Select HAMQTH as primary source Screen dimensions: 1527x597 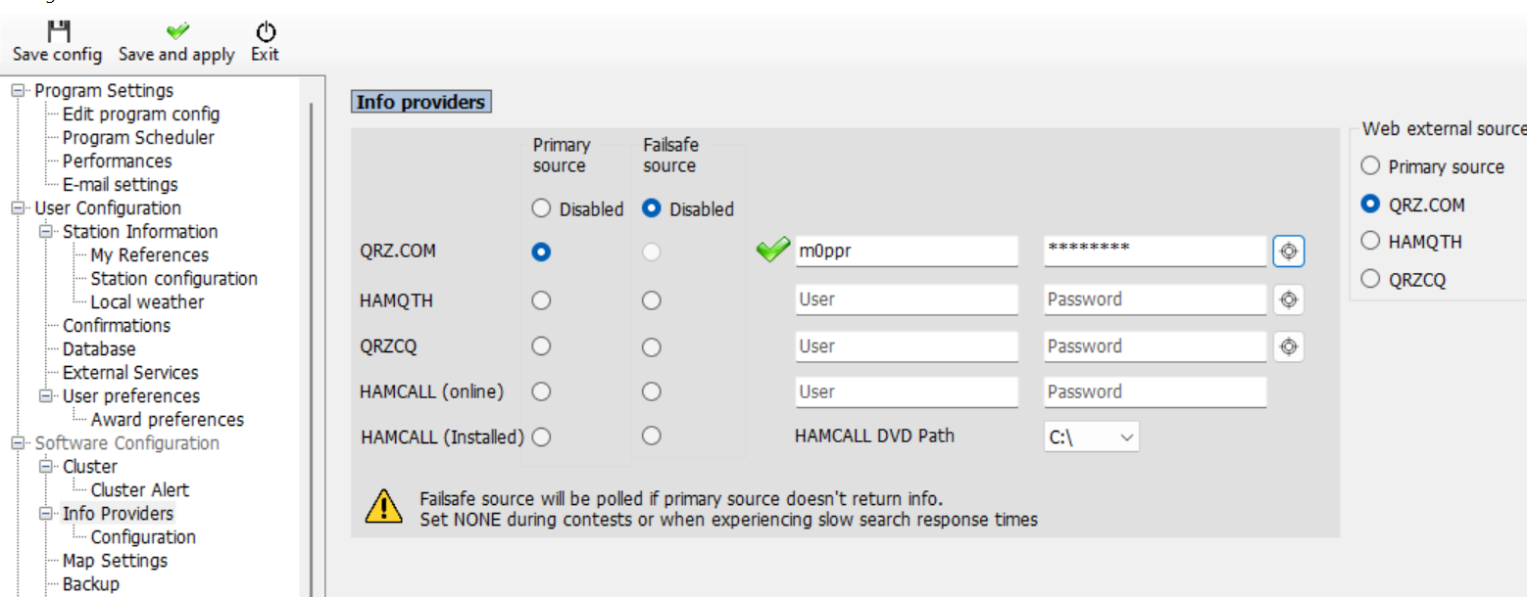click(x=541, y=300)
